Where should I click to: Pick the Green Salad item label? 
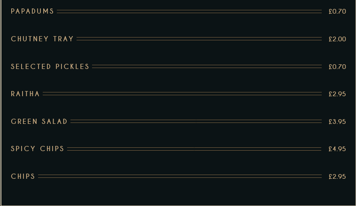(x=39, y=122)
